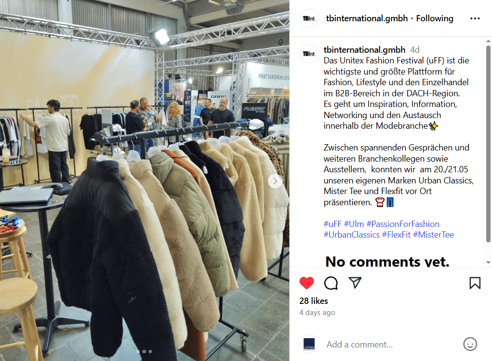View who liked via 28 likes

click(x=313, y=301)
